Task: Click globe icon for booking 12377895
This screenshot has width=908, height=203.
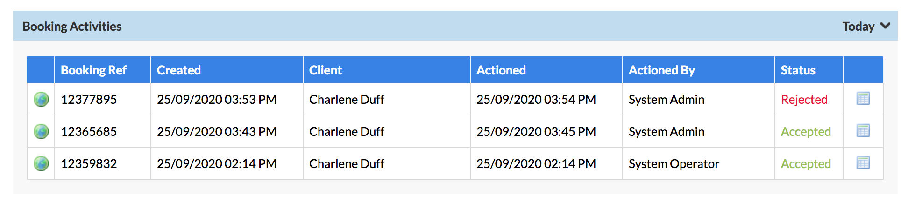Action: [41, 99]
